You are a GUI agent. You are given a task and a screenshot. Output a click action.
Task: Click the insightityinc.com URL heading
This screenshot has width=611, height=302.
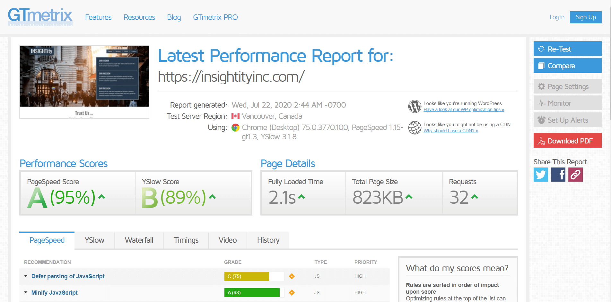(231, 77)
